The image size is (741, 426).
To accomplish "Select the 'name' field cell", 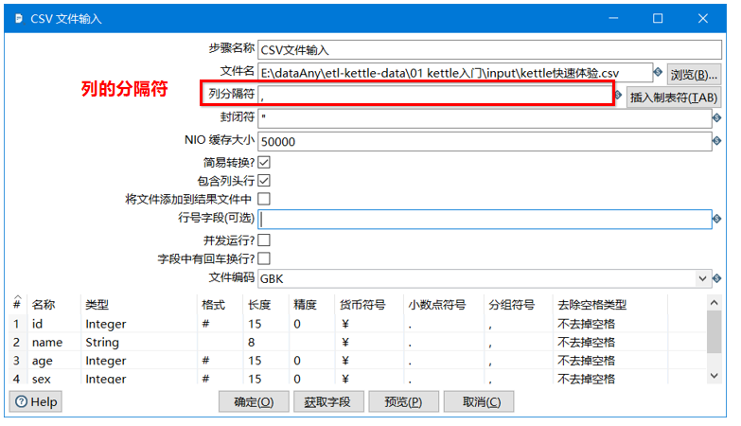I will 54,343.
